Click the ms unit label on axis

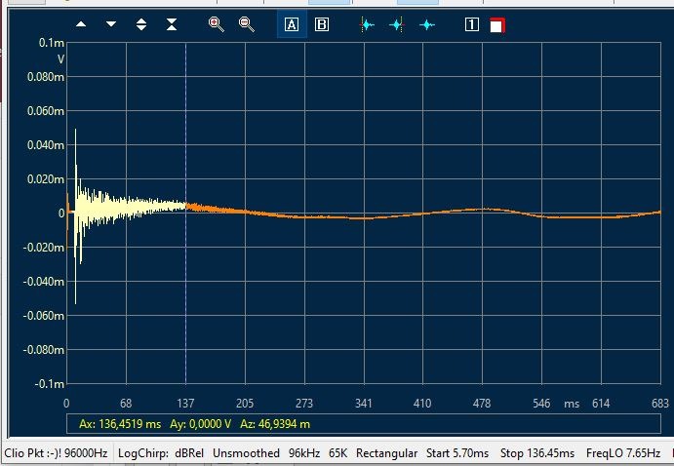572,405
